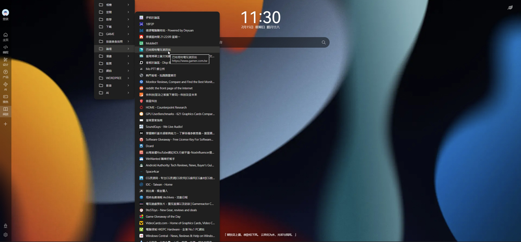Open the Mobile01 bookmark
The height and width of the screenshot is (242, 521).
[x=152, y=43]
